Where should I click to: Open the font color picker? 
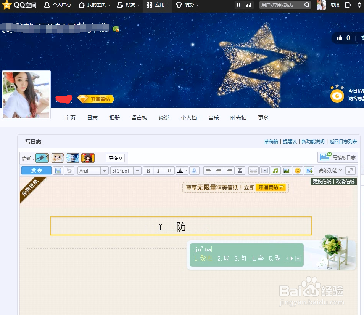click(180, 171)
